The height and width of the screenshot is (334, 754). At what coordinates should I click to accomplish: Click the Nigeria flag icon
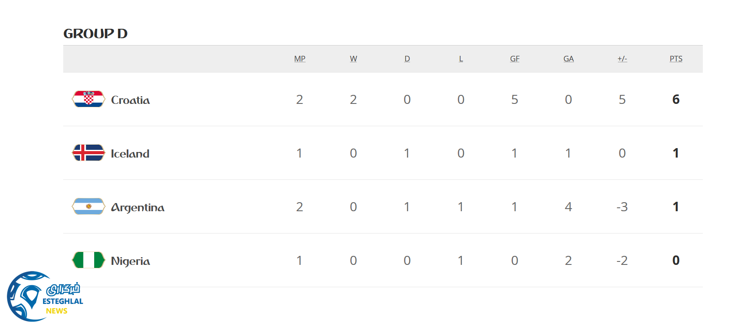pyautogui.click(x=88, y=260)
